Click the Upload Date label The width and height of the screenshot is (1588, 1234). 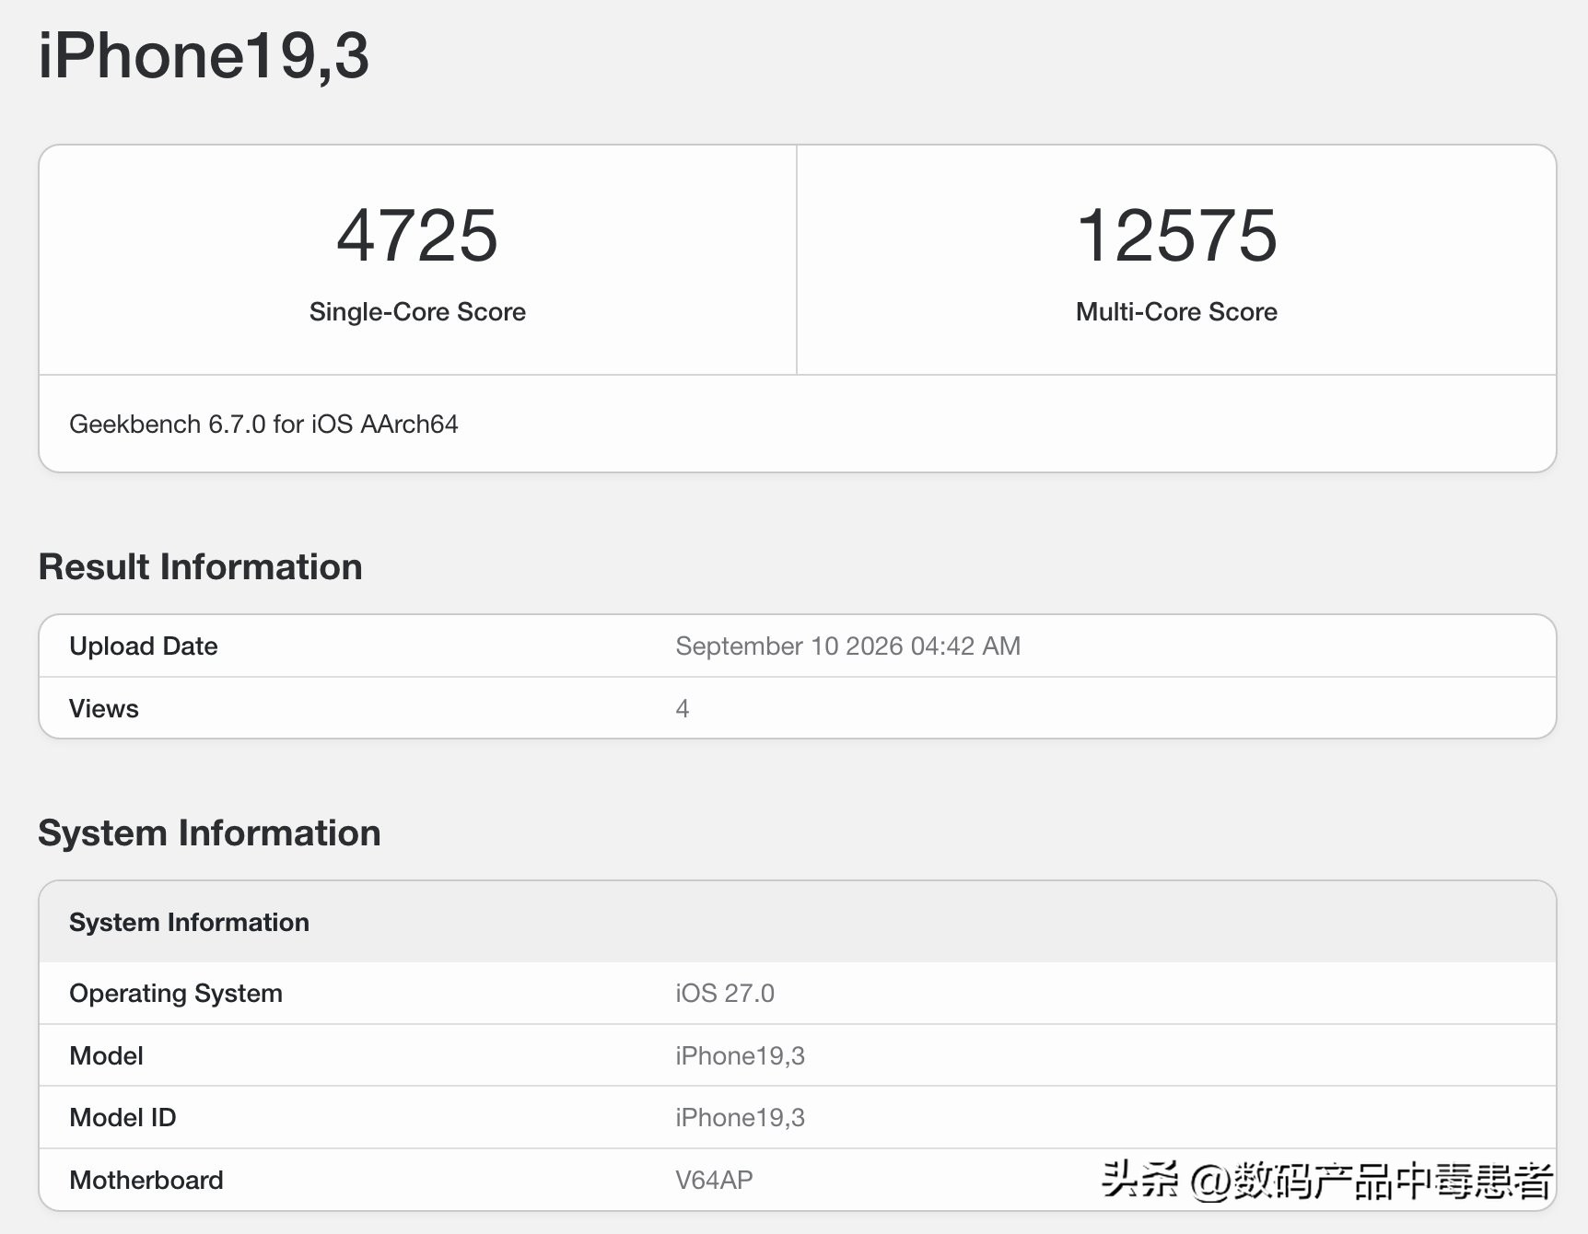(144, 646)
